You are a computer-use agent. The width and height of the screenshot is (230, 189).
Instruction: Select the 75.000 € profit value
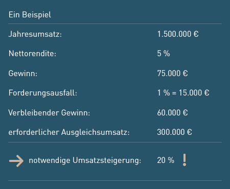172,74
